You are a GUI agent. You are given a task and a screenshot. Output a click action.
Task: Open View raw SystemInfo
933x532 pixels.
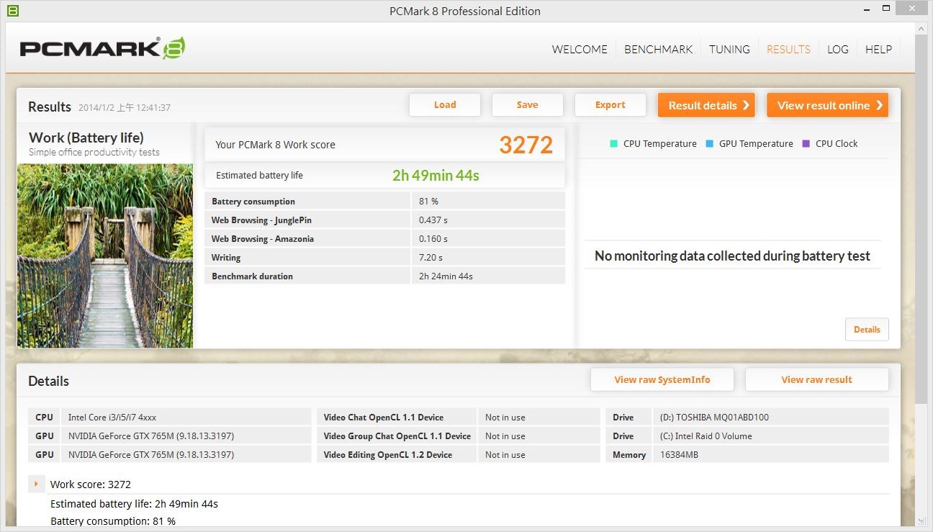point(662,379)
